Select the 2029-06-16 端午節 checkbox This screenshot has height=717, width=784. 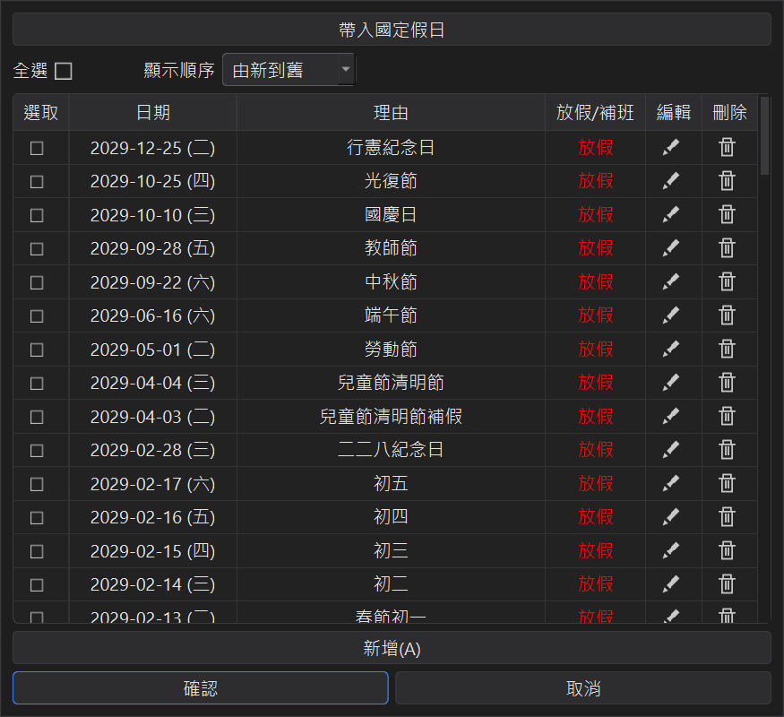[x=37, y=316]
